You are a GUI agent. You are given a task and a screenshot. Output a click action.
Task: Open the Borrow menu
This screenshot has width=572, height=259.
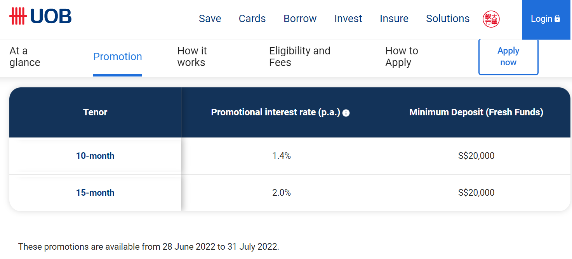[300, 19]
